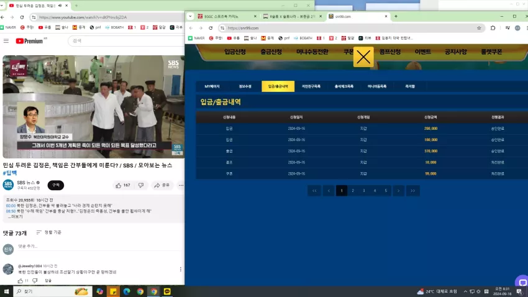Open the chat bubble widget on snr99 page
Screen dimensions: 528x297
(x=522, y=282)
